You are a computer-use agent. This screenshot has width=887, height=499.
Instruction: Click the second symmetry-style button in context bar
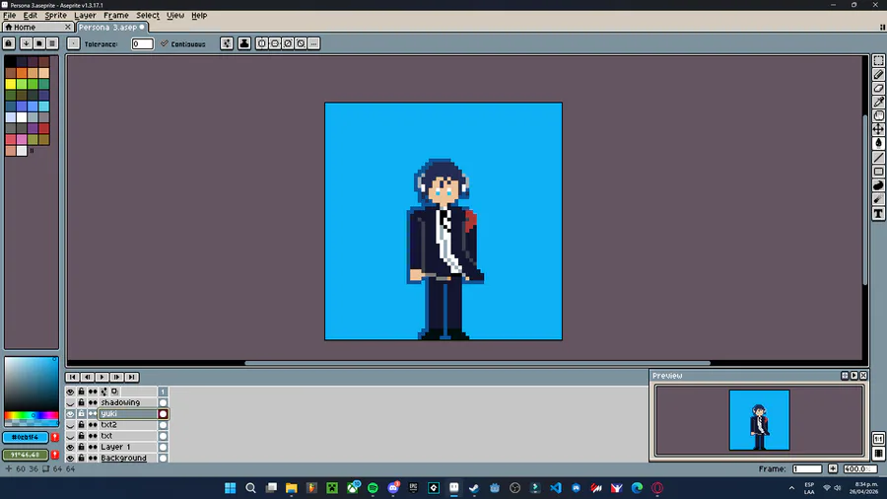275,43
